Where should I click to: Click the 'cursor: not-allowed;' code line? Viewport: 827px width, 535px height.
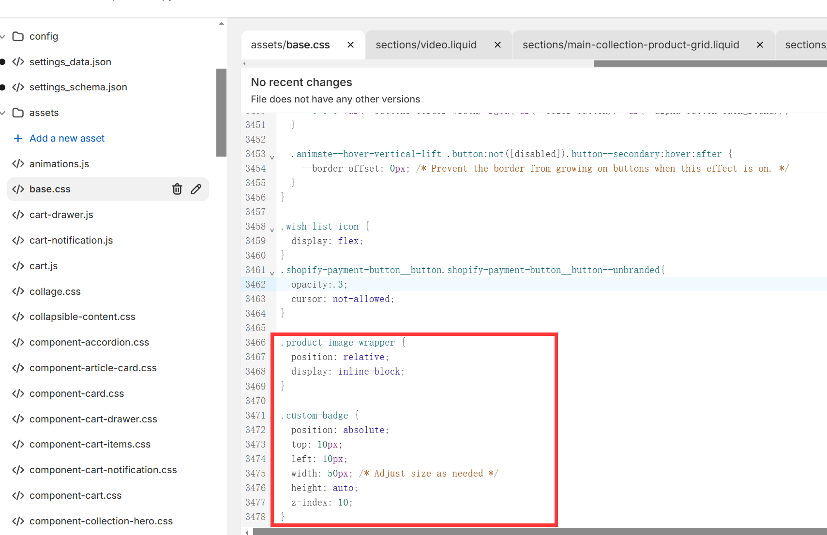coord(343,299)
